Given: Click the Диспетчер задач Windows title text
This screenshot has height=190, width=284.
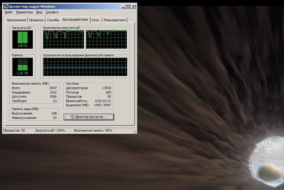Looking at the screenshot, I should click(x=32, y=6).
